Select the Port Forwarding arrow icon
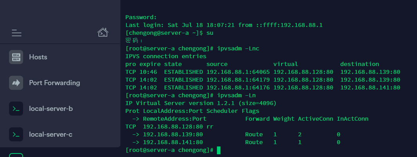The height and width of the screenshot is (157, 417). (16, 83)
